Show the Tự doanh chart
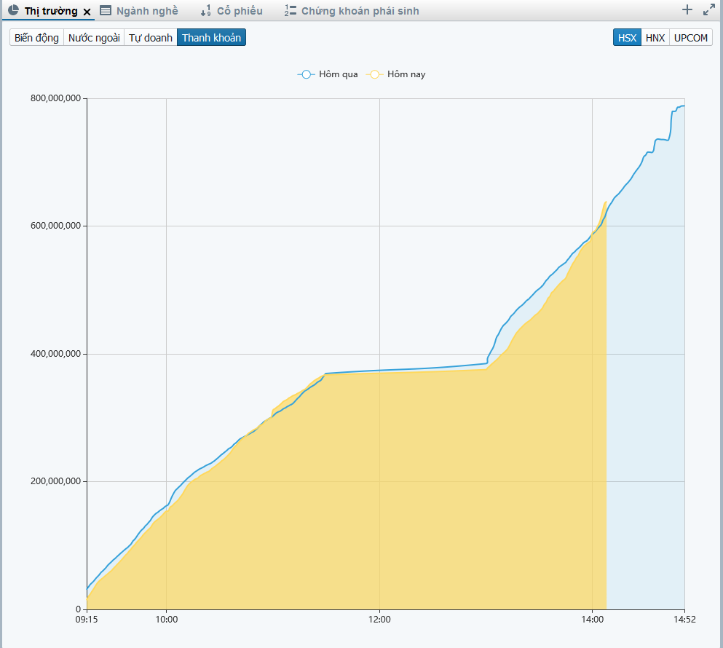723x648 pixels. point(151,38)
